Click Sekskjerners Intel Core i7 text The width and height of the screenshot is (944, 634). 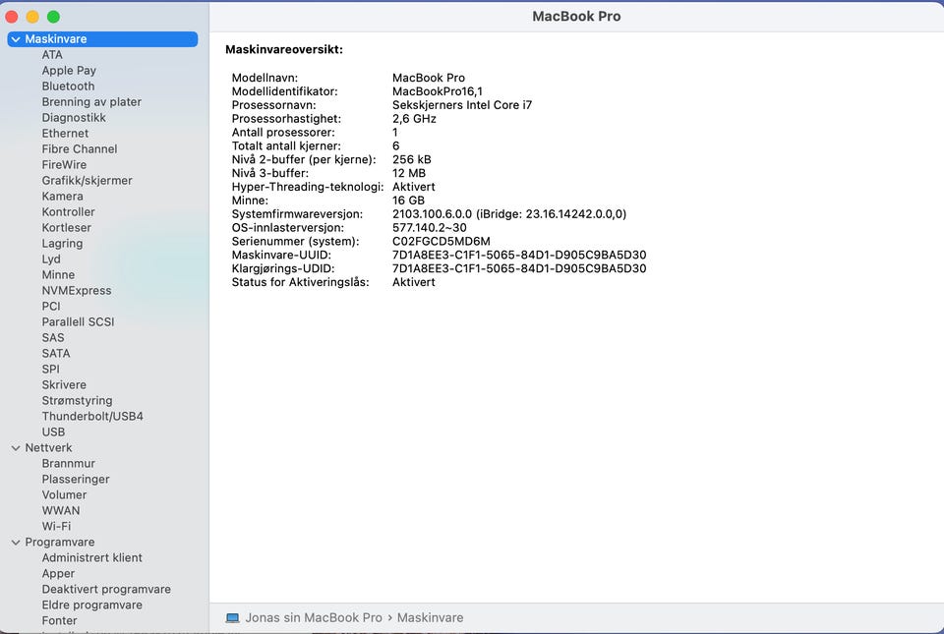[x=462, y=104]
